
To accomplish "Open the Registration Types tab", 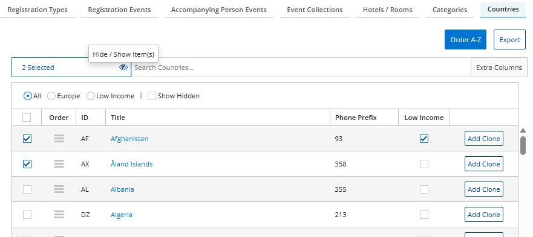I will 38,10.
